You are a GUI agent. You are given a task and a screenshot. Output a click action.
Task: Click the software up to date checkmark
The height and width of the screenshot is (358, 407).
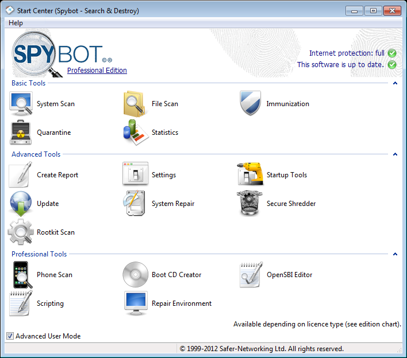[392, 65]
